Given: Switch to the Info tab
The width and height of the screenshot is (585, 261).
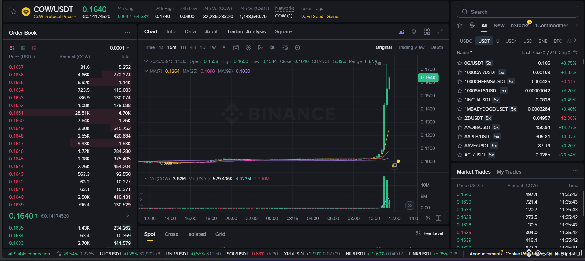Looking at the screenshot, I should pyautogui.click(x=171, y=31).
